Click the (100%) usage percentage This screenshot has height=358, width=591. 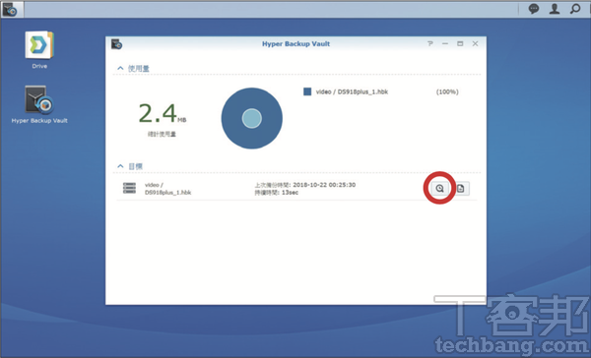point(447,91)
